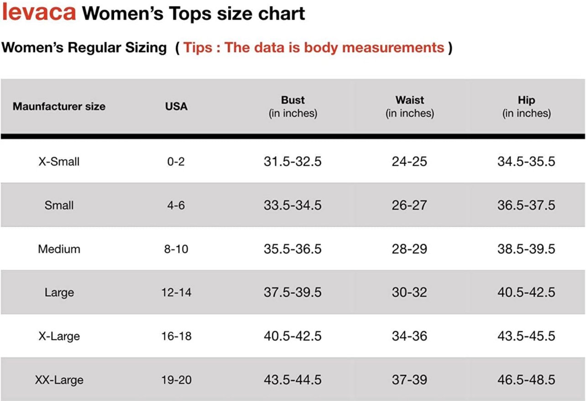Click USA size 16-18 cell
The image size is (586, 401).
click(x=176, y=336)
